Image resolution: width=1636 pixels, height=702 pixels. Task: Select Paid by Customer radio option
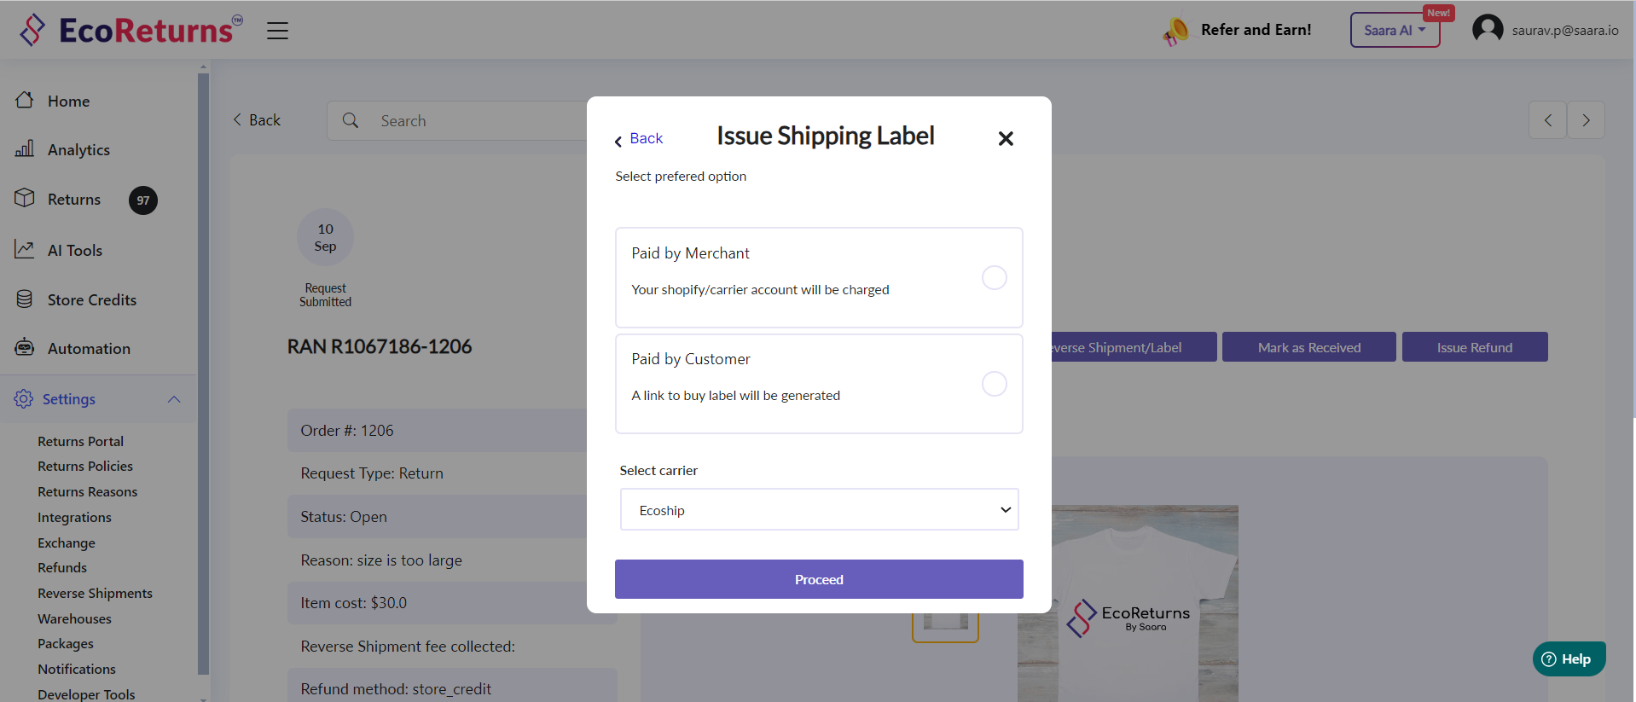click(x=994, y=384)
